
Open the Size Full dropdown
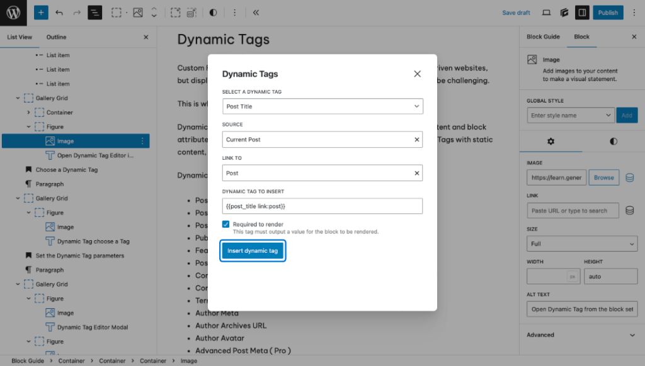click(x=581, y=243)
